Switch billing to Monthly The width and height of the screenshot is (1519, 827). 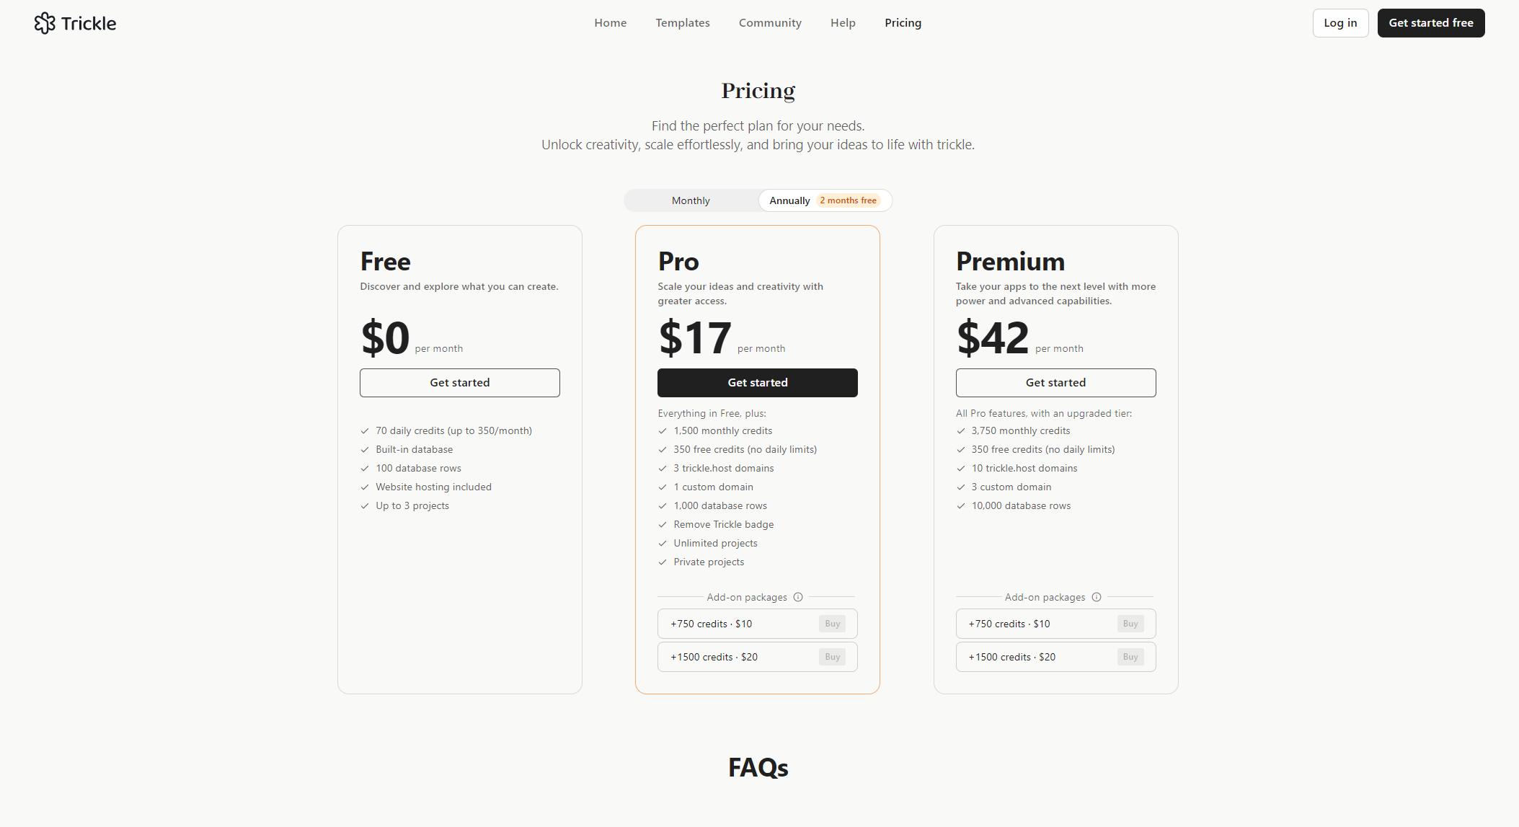coord(691,200)
